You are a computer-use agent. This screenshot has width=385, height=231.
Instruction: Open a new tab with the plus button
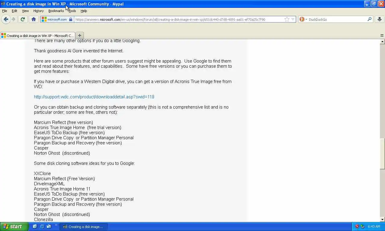[80, 35]
